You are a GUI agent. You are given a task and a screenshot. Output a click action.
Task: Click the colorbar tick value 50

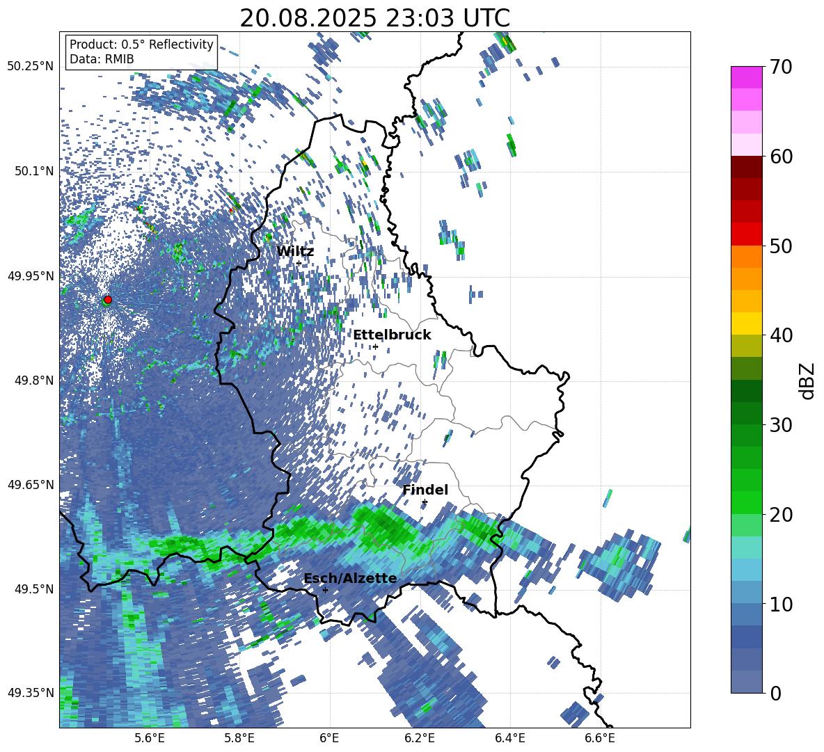781,246
